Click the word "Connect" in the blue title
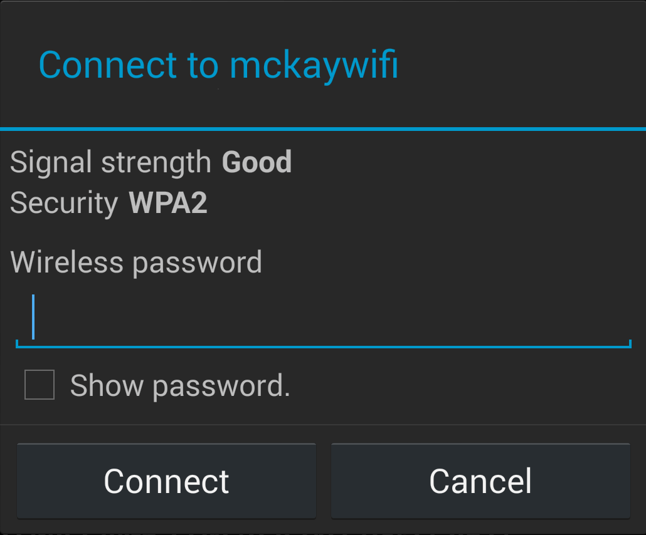This screenshot has height=535, width=646. [108, 65]
